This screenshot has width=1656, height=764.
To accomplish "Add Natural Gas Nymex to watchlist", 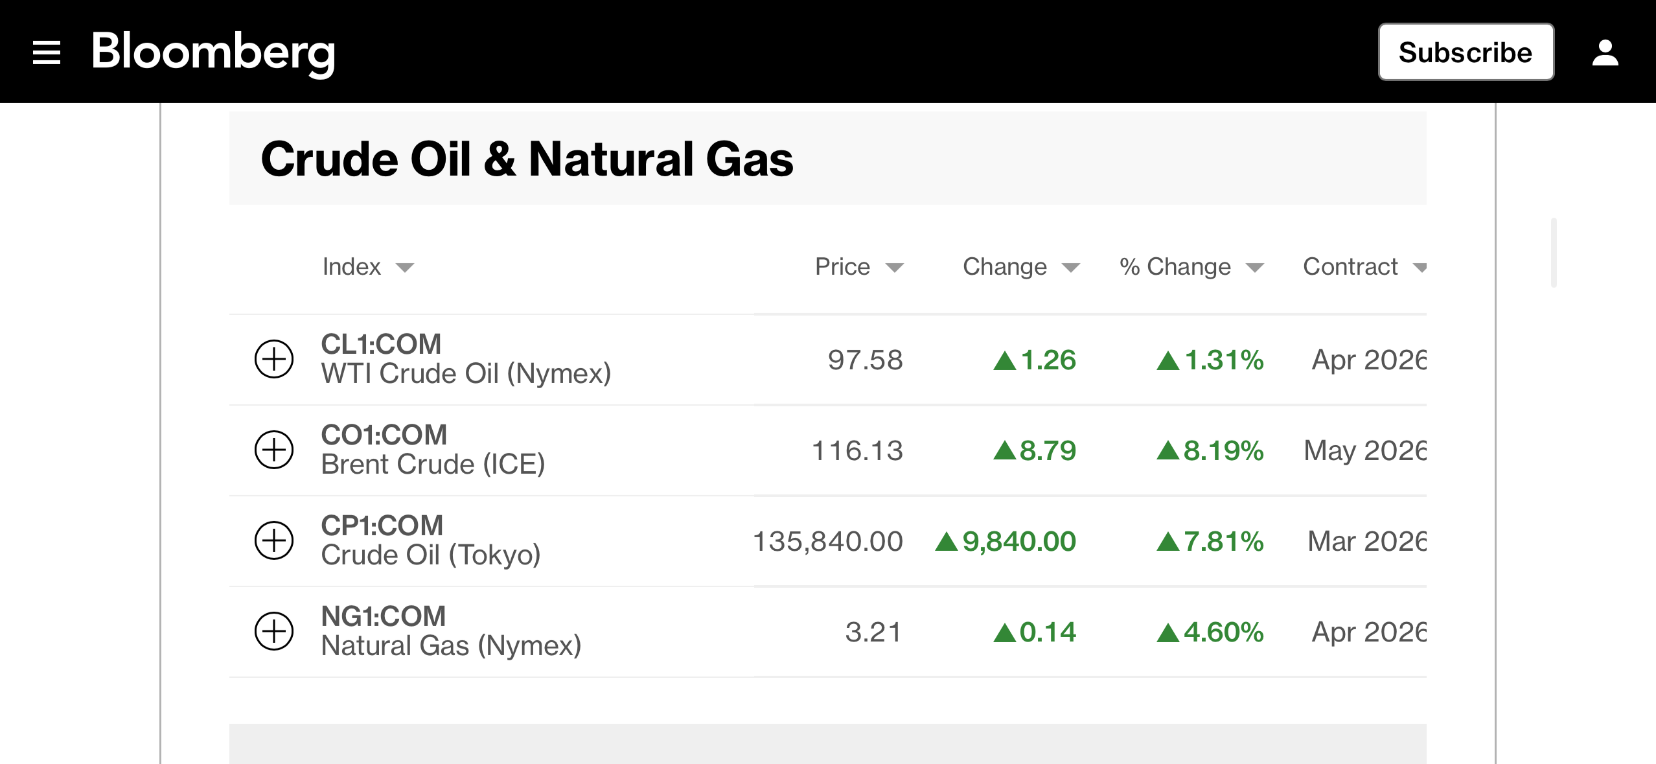I will click(x=273, y=631).
